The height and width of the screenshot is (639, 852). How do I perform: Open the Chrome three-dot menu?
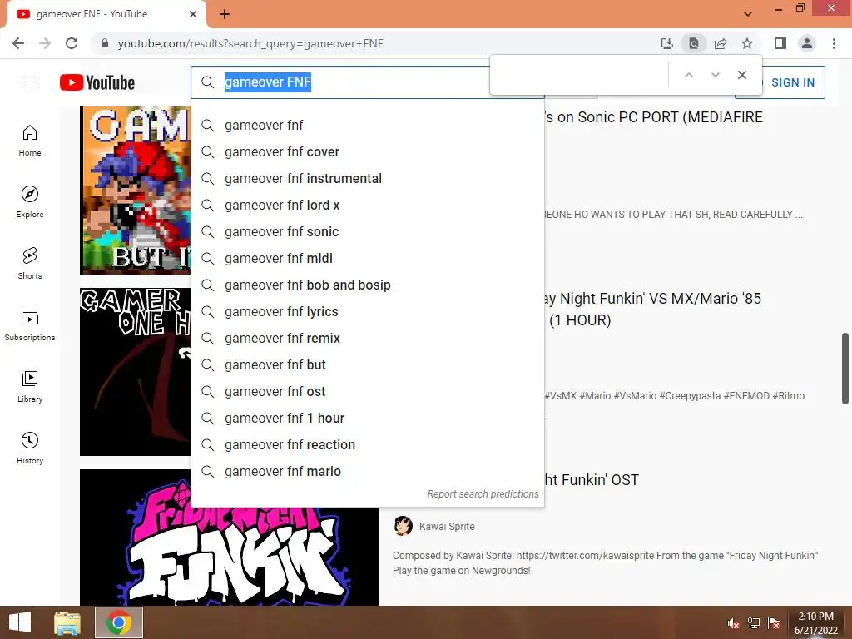[x=834, y=43]
